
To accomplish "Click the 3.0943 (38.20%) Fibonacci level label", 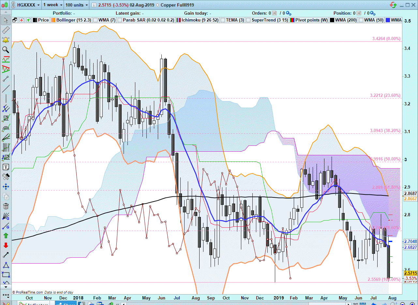I will coord(385,130).
